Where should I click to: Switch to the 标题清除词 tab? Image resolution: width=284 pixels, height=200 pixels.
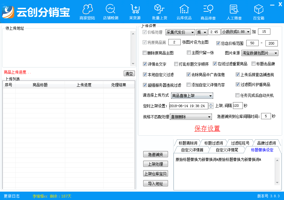click(x=188, y=143)
